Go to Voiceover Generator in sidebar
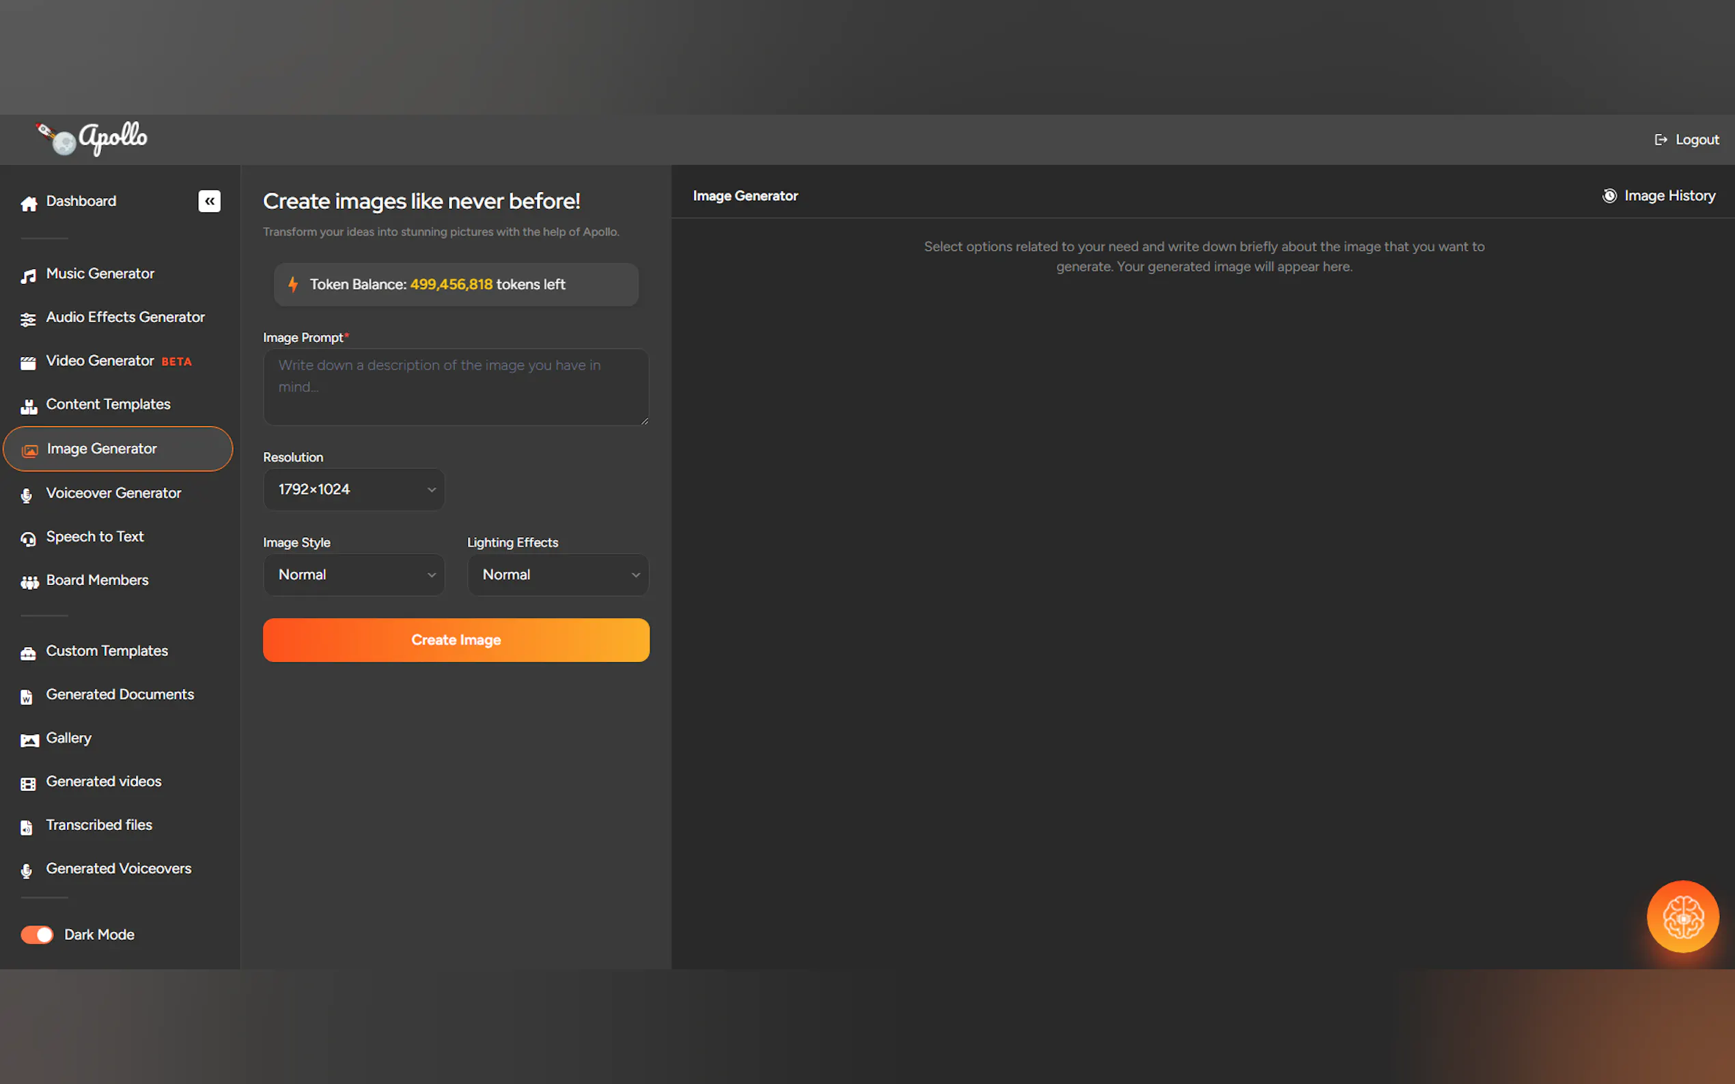The image size is (1735, 1084). (113, 494)
